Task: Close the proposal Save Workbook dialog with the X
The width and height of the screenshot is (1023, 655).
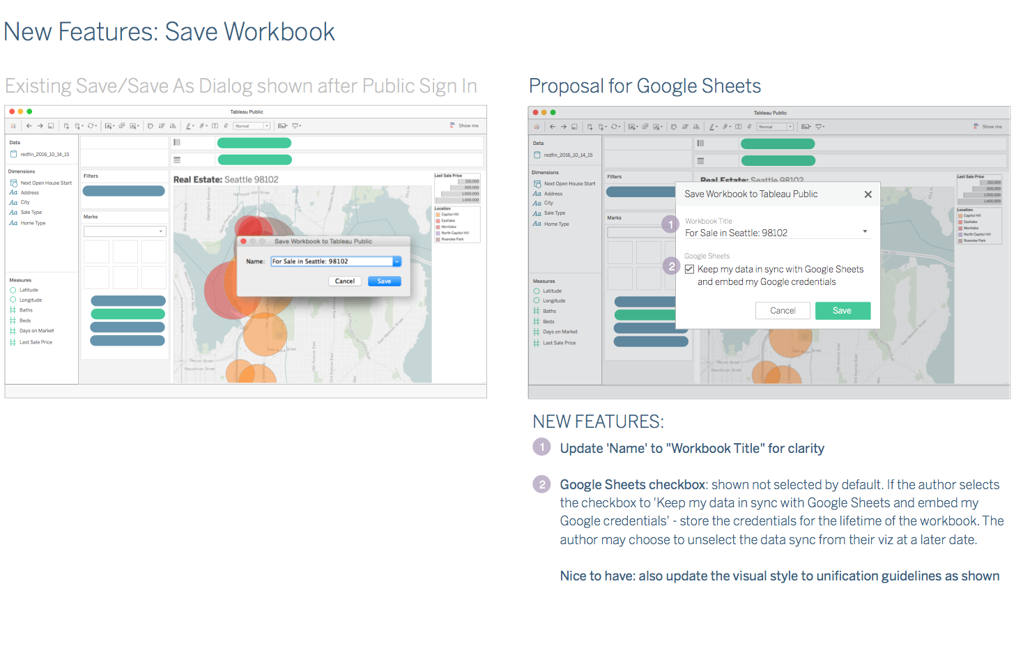Action: point(868,194)
